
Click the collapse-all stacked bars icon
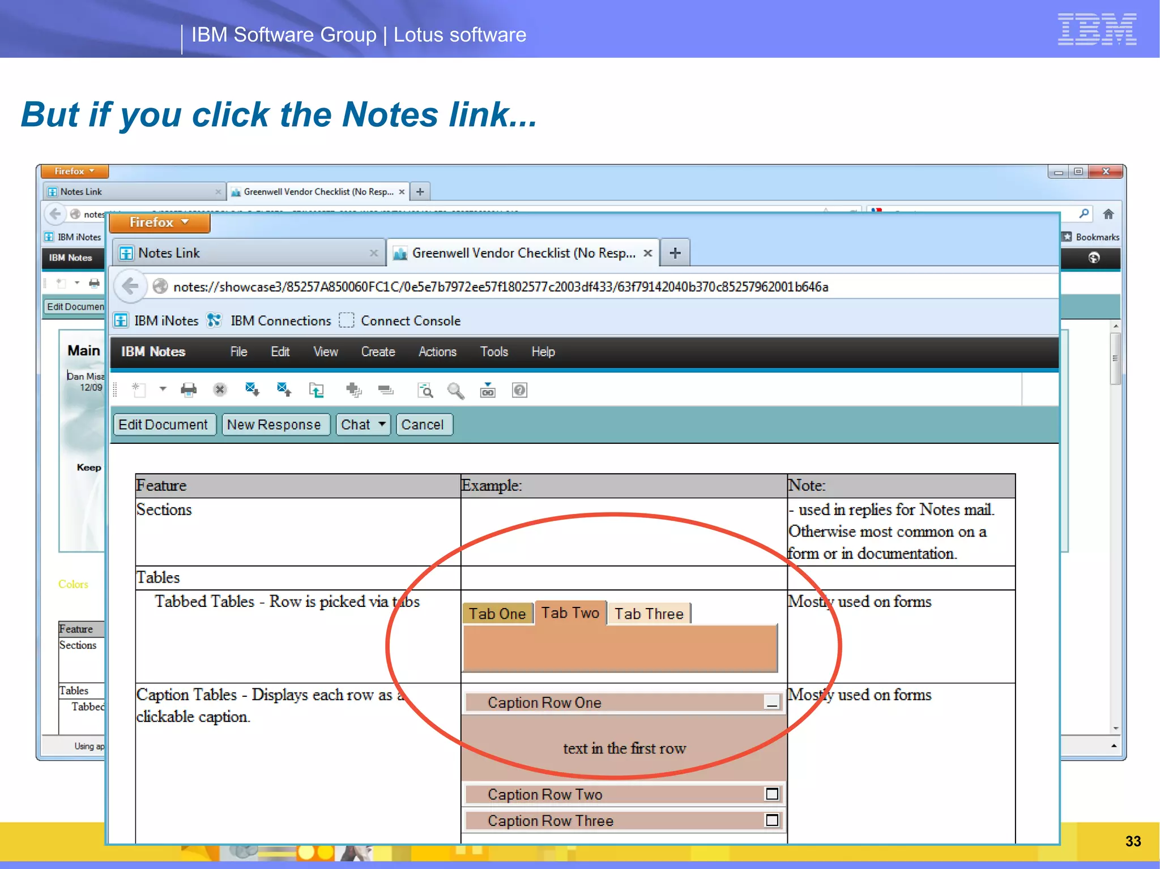click(386, 389)
